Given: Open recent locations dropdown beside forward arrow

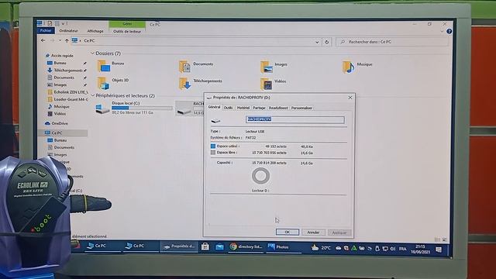Looking at the screenshot, I should [x=60, y=40].
